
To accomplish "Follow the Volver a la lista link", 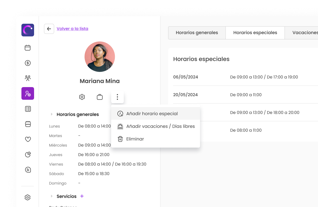I will [72, 29].
